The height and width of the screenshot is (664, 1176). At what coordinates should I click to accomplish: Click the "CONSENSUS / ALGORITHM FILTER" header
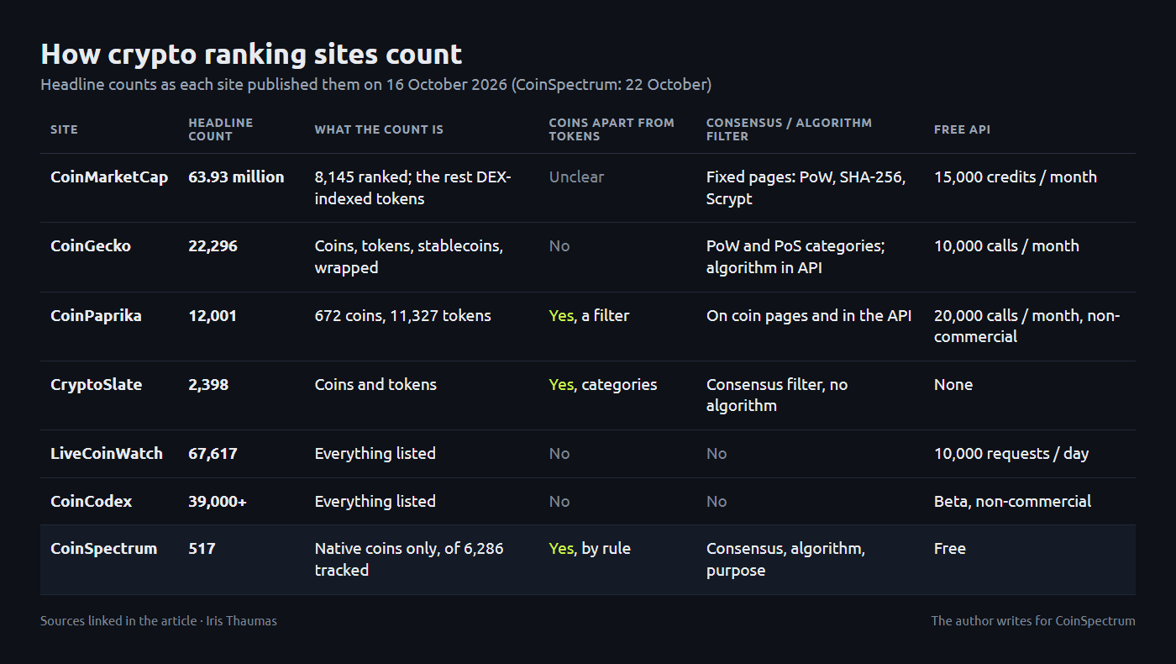789,129
